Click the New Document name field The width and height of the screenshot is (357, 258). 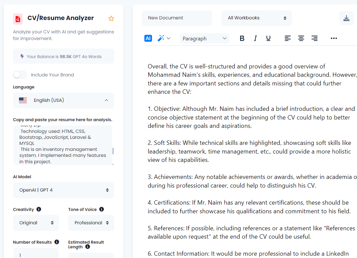coord(177,18)
